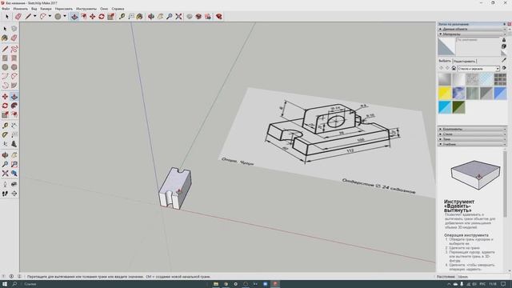Pick the cyan blue translucent material swatch
The width and height of the screenshot is (512, 288).
coord(445,107)
